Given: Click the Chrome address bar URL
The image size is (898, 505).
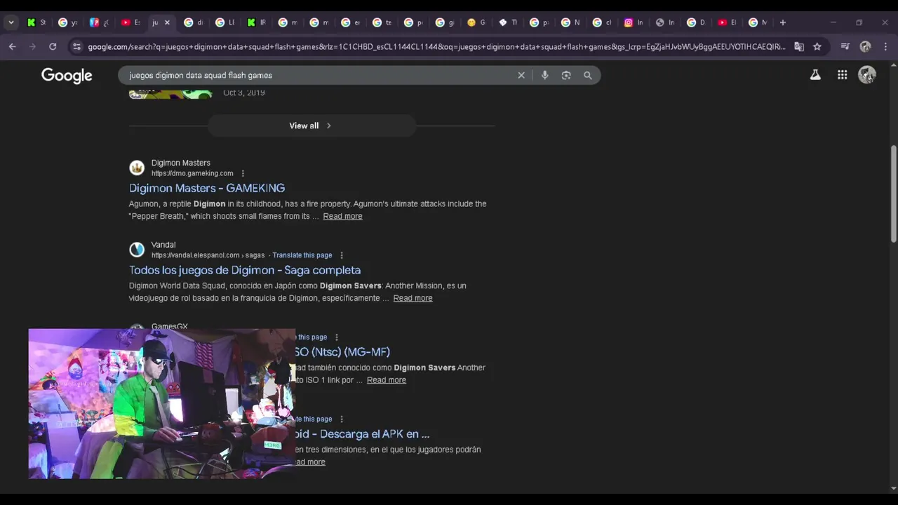Looking at the screenshot, I should point(436,47).
